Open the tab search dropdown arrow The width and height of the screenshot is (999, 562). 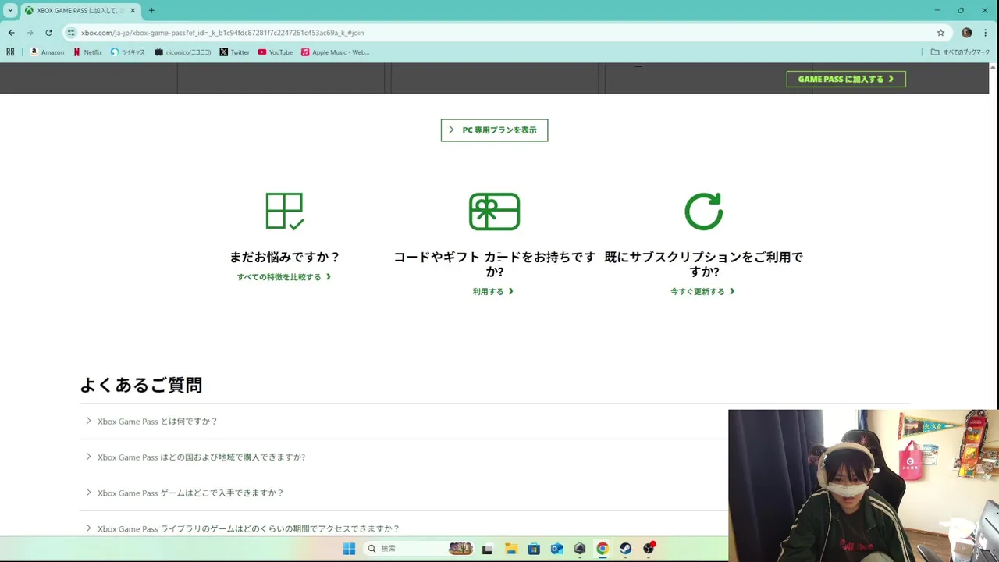pos(10,11)
